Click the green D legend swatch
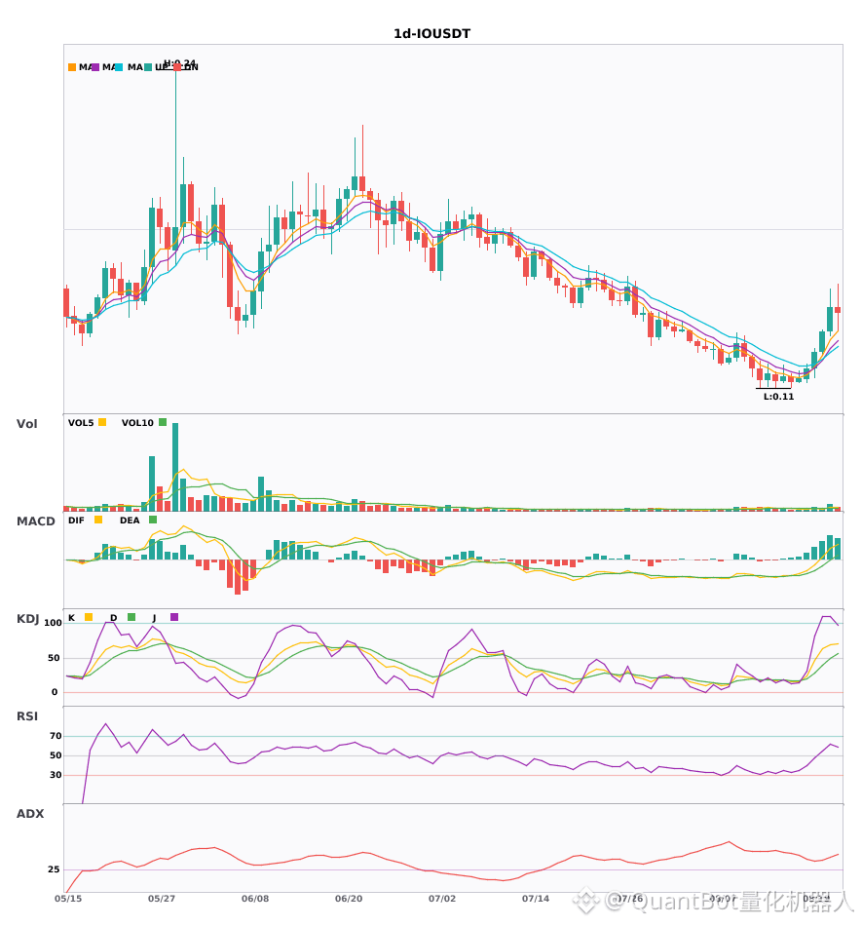Image resolution: width=862 pixels, height=926 pixels. (x=131, y=617)
